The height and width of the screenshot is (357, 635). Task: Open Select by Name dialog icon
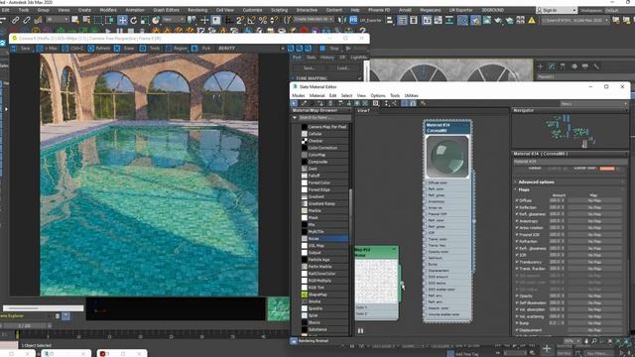pyautogui.click(x=86, y=20)
